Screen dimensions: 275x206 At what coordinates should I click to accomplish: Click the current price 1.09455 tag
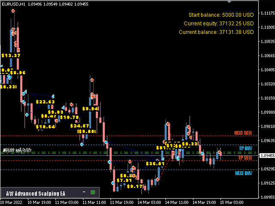pyautogui.click(x=267, y=156)
